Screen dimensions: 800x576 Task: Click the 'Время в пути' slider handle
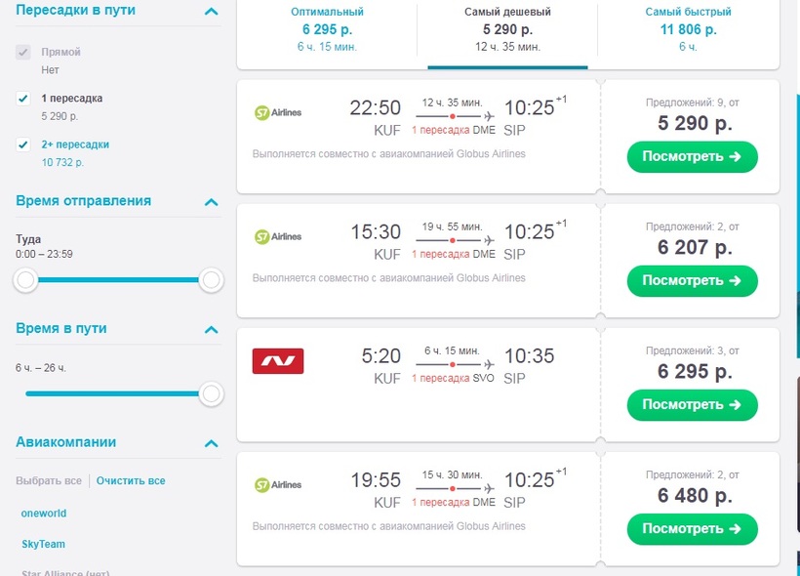tap(211, 393)
